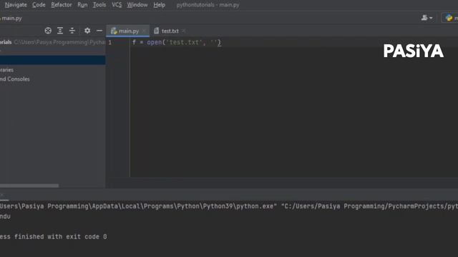
Task: Select the highlighted row in project tree
Action: [x=52, y=60]
